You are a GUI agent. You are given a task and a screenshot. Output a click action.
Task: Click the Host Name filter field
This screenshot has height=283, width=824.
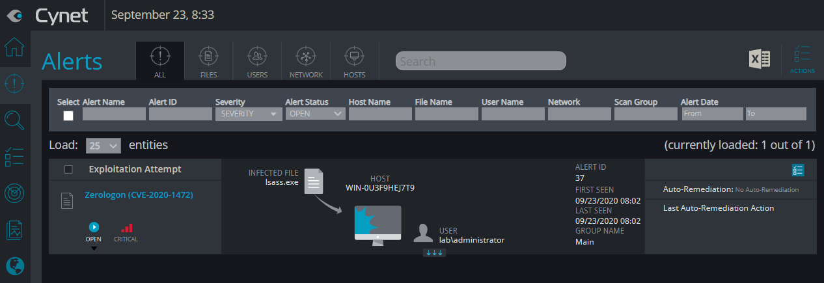point(380,114)
